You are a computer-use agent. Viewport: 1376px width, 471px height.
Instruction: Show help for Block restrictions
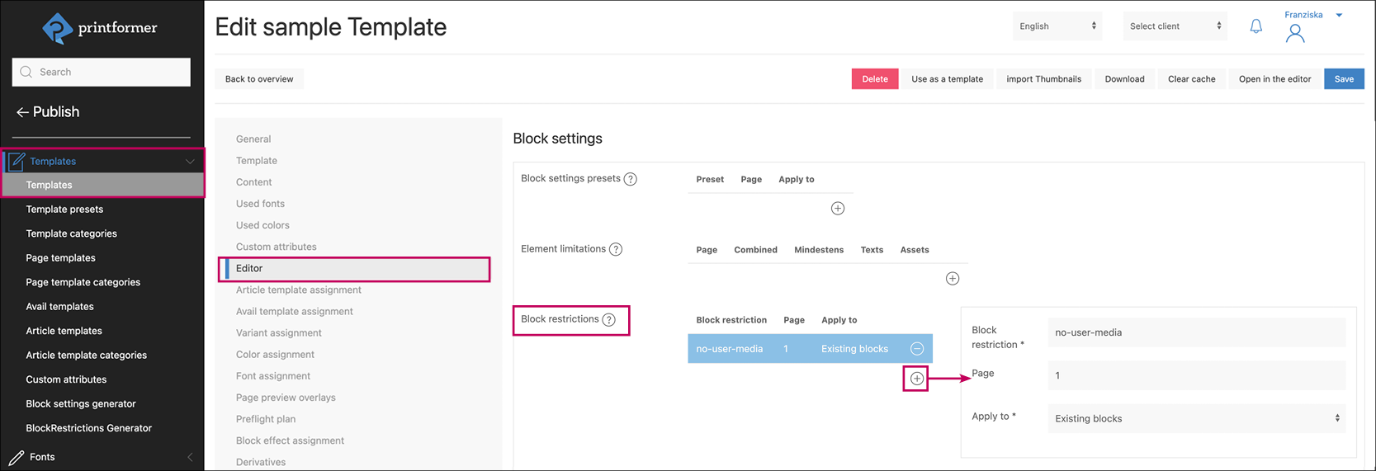pos(608,320)
